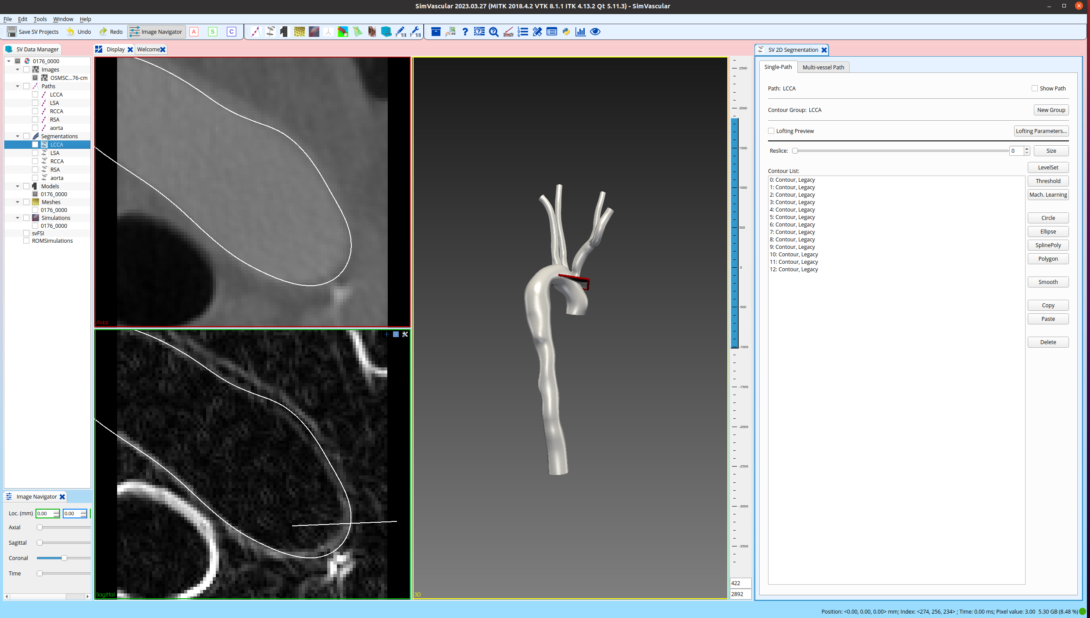1090x618 pixels.
Task: Collapse the Paths tree node
Action: 17,86
